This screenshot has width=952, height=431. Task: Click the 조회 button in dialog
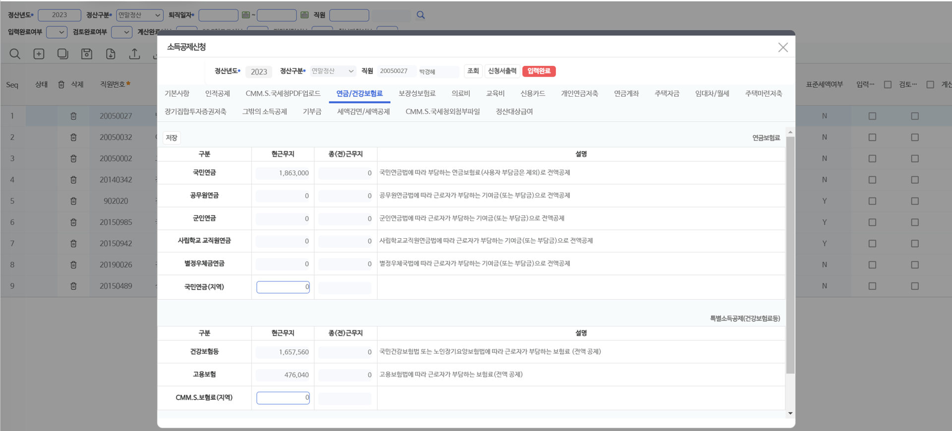click(473, 71)
